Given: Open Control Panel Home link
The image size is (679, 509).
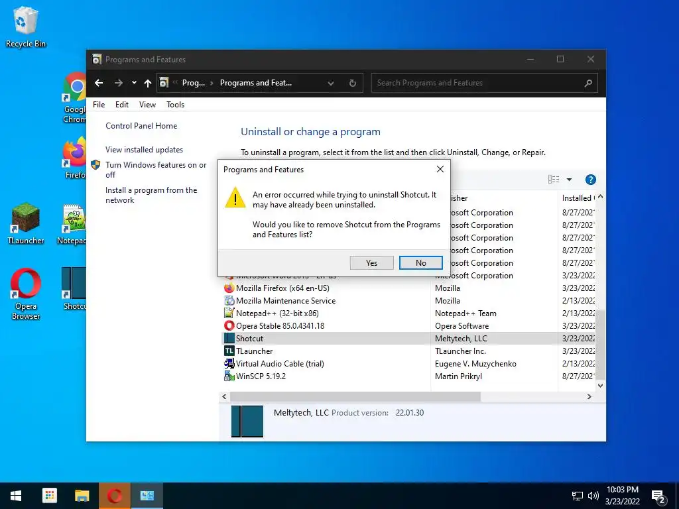Looking at the screenshot, I should coord(141,125).
